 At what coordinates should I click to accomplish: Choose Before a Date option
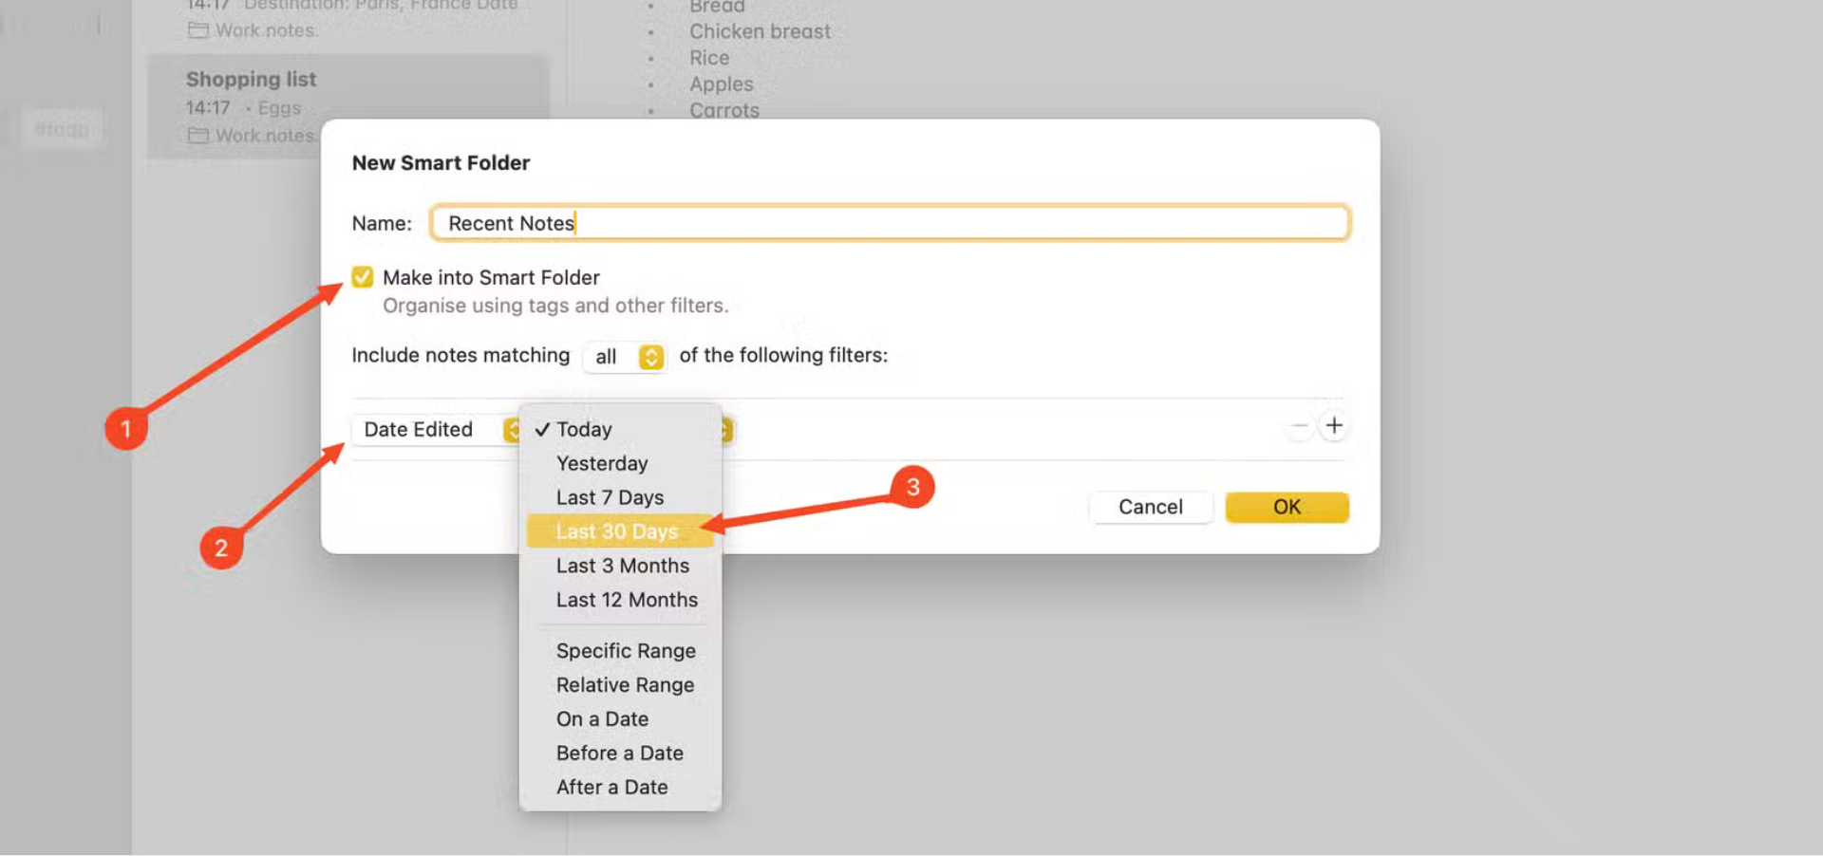coord(619,754)
